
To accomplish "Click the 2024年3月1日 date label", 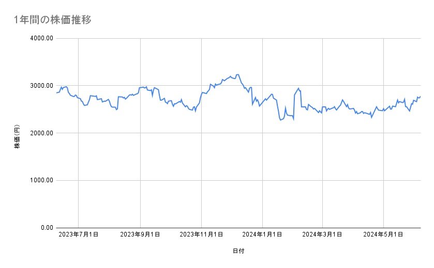I will (x=322, y=235).
